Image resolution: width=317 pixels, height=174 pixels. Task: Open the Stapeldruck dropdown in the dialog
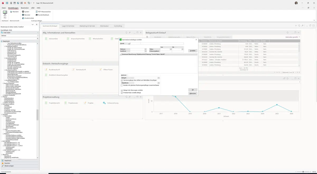(158, 83)
